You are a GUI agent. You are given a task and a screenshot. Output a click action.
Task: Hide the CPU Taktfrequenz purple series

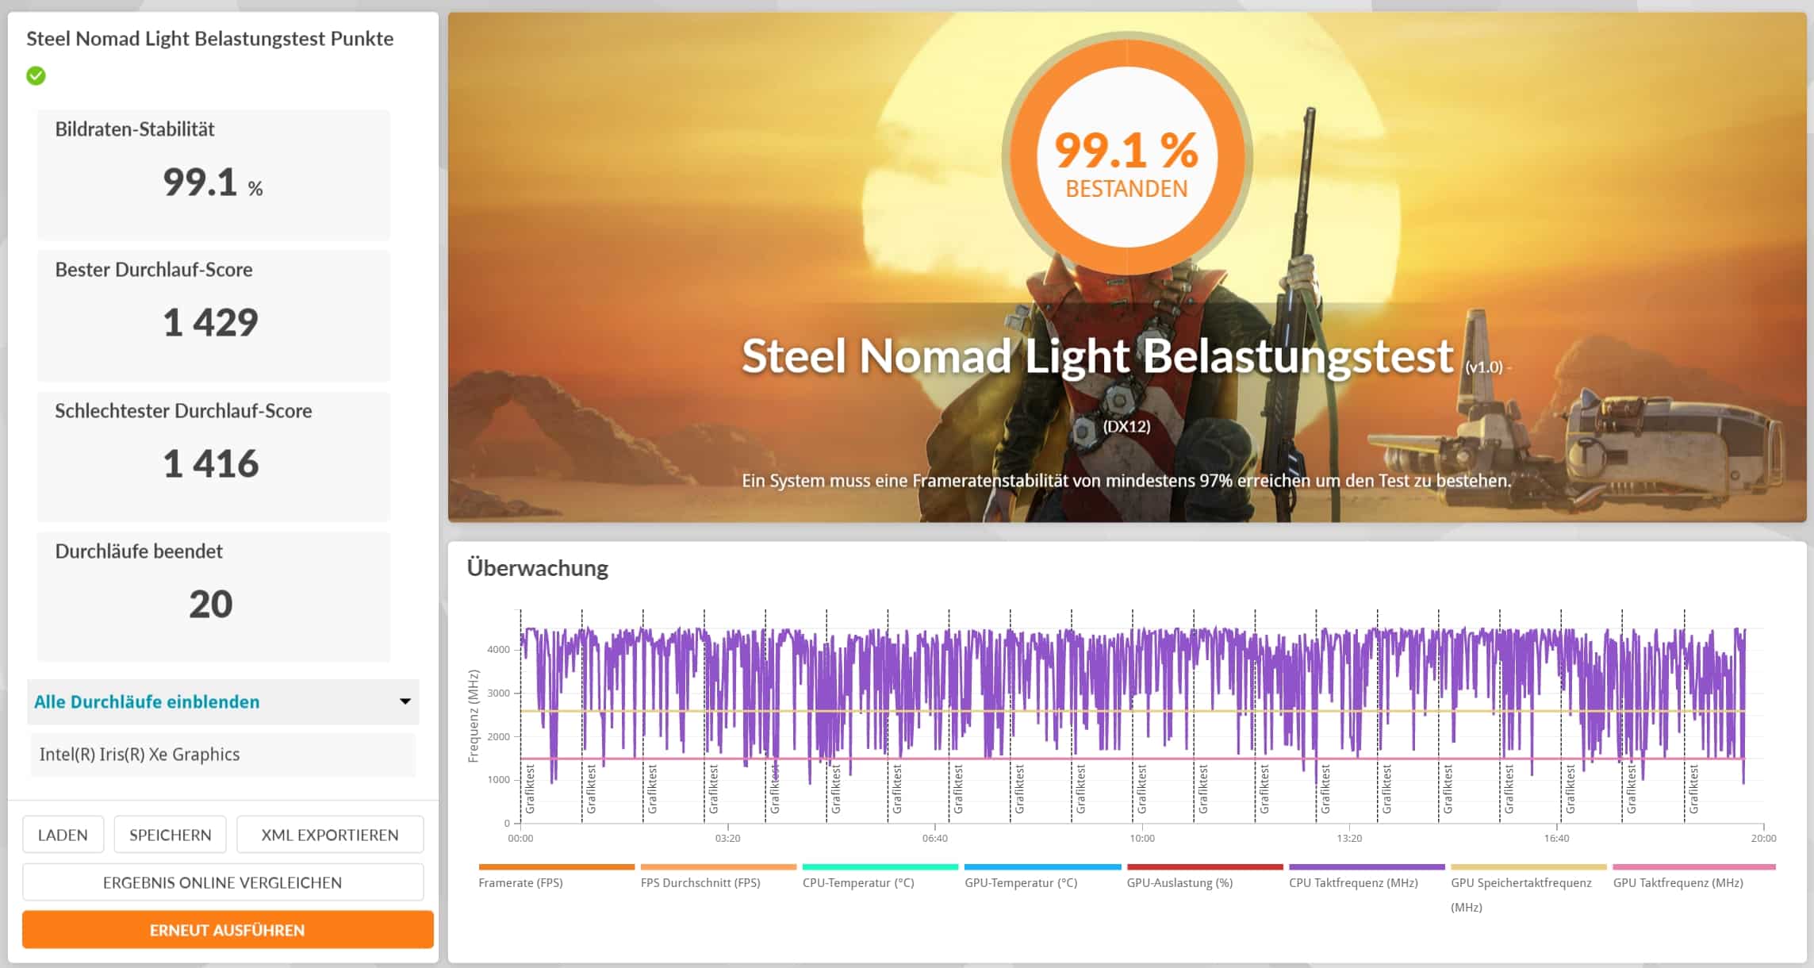(1353, 882)
